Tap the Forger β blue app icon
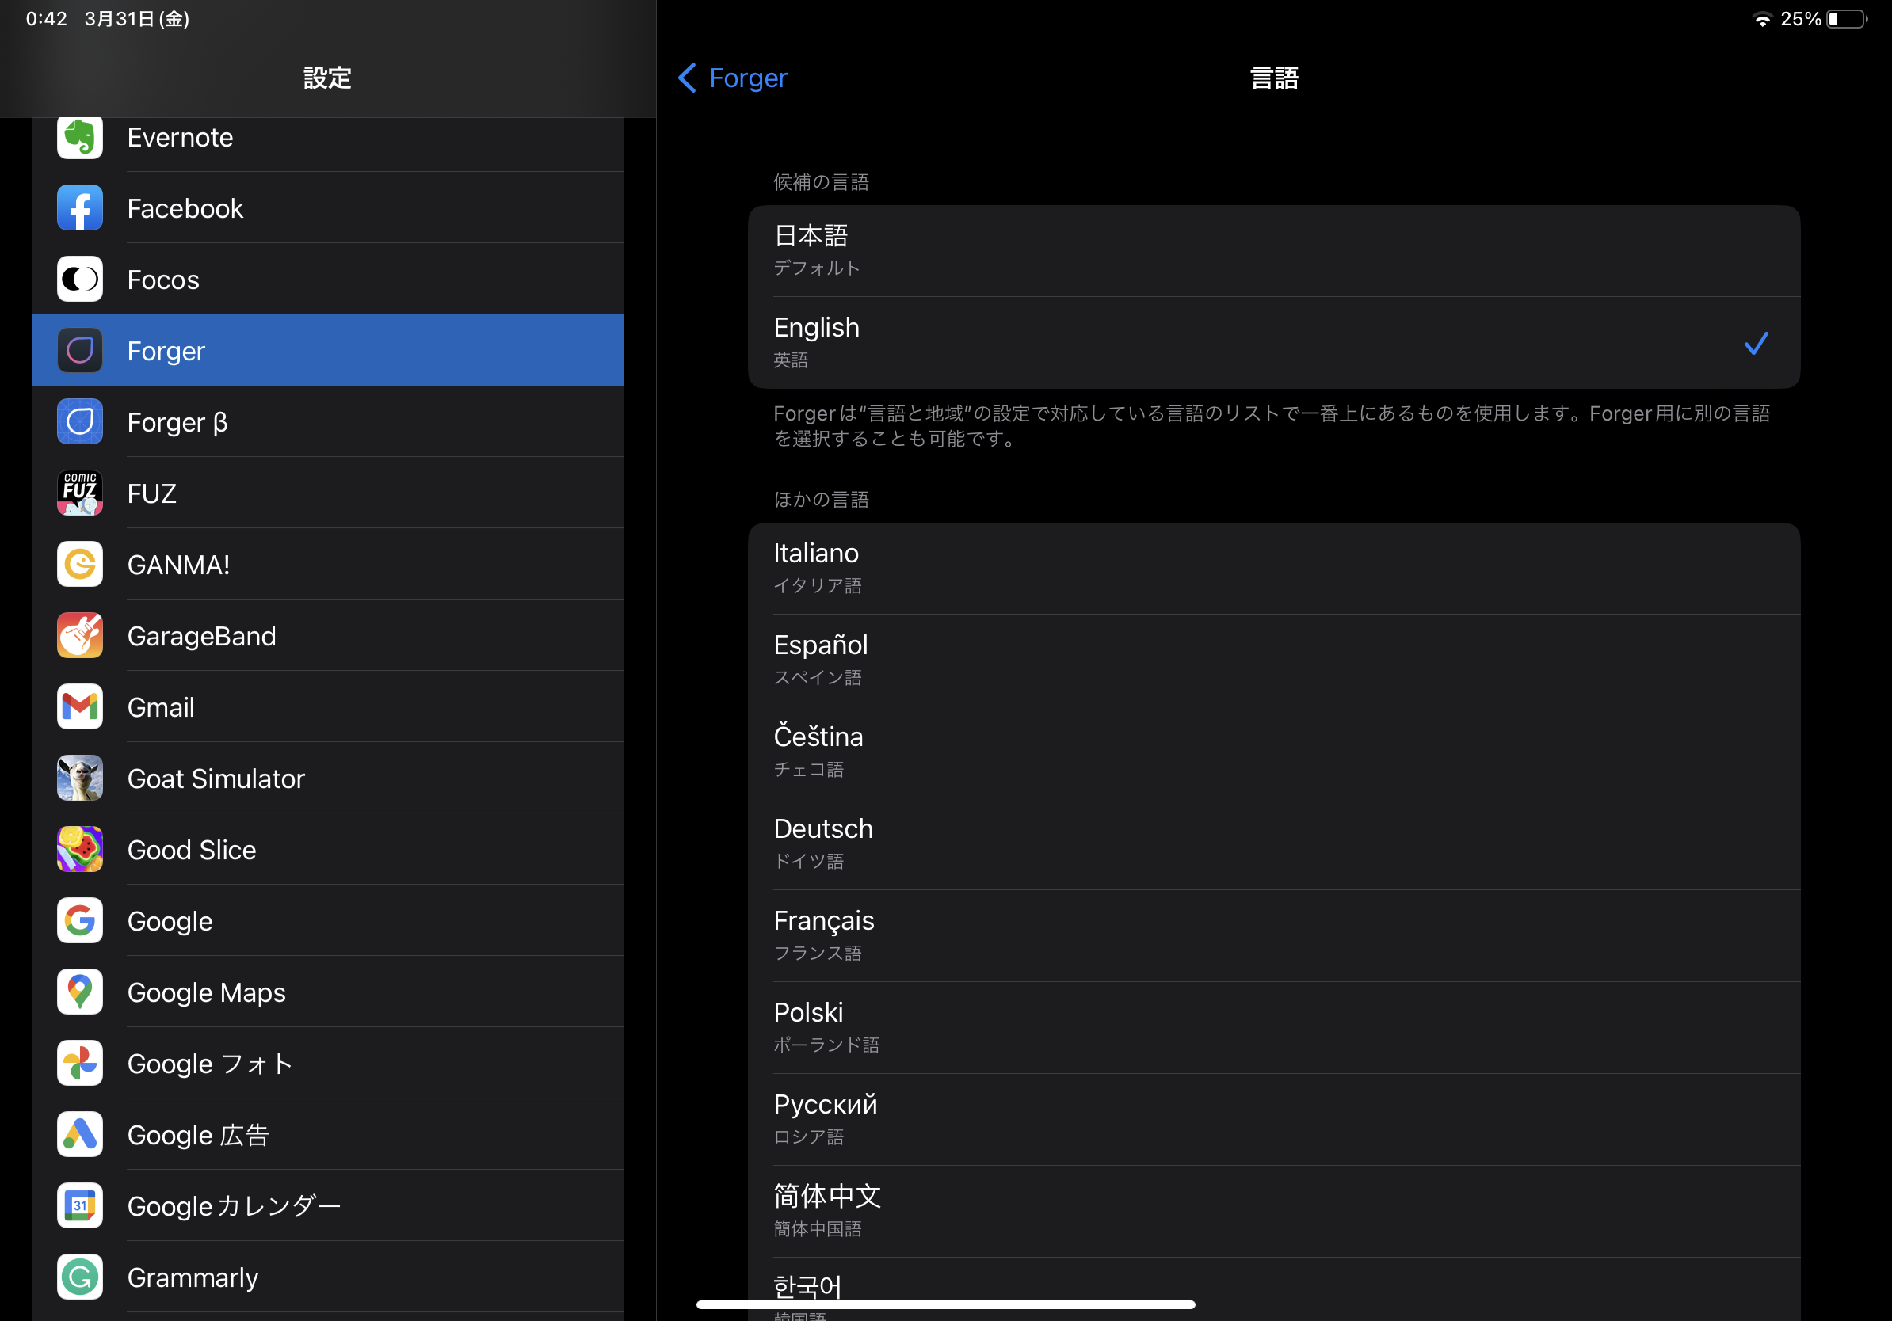Screen dimensions: 1892x1321 80,421
